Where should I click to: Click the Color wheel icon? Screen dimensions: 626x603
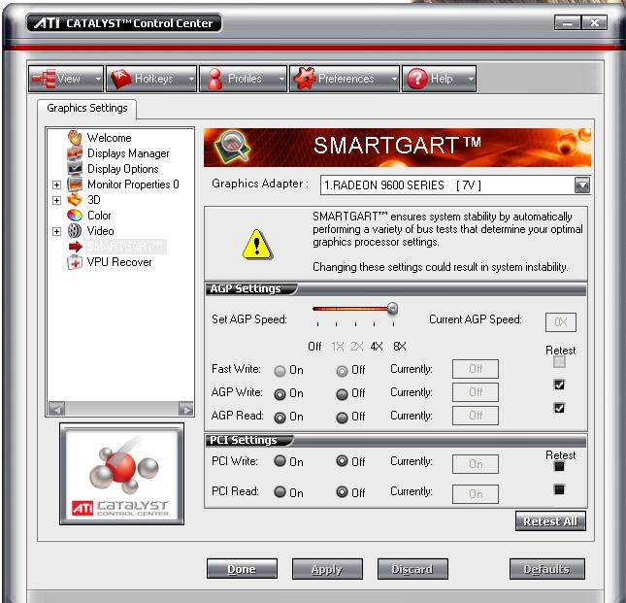point(75,216)
